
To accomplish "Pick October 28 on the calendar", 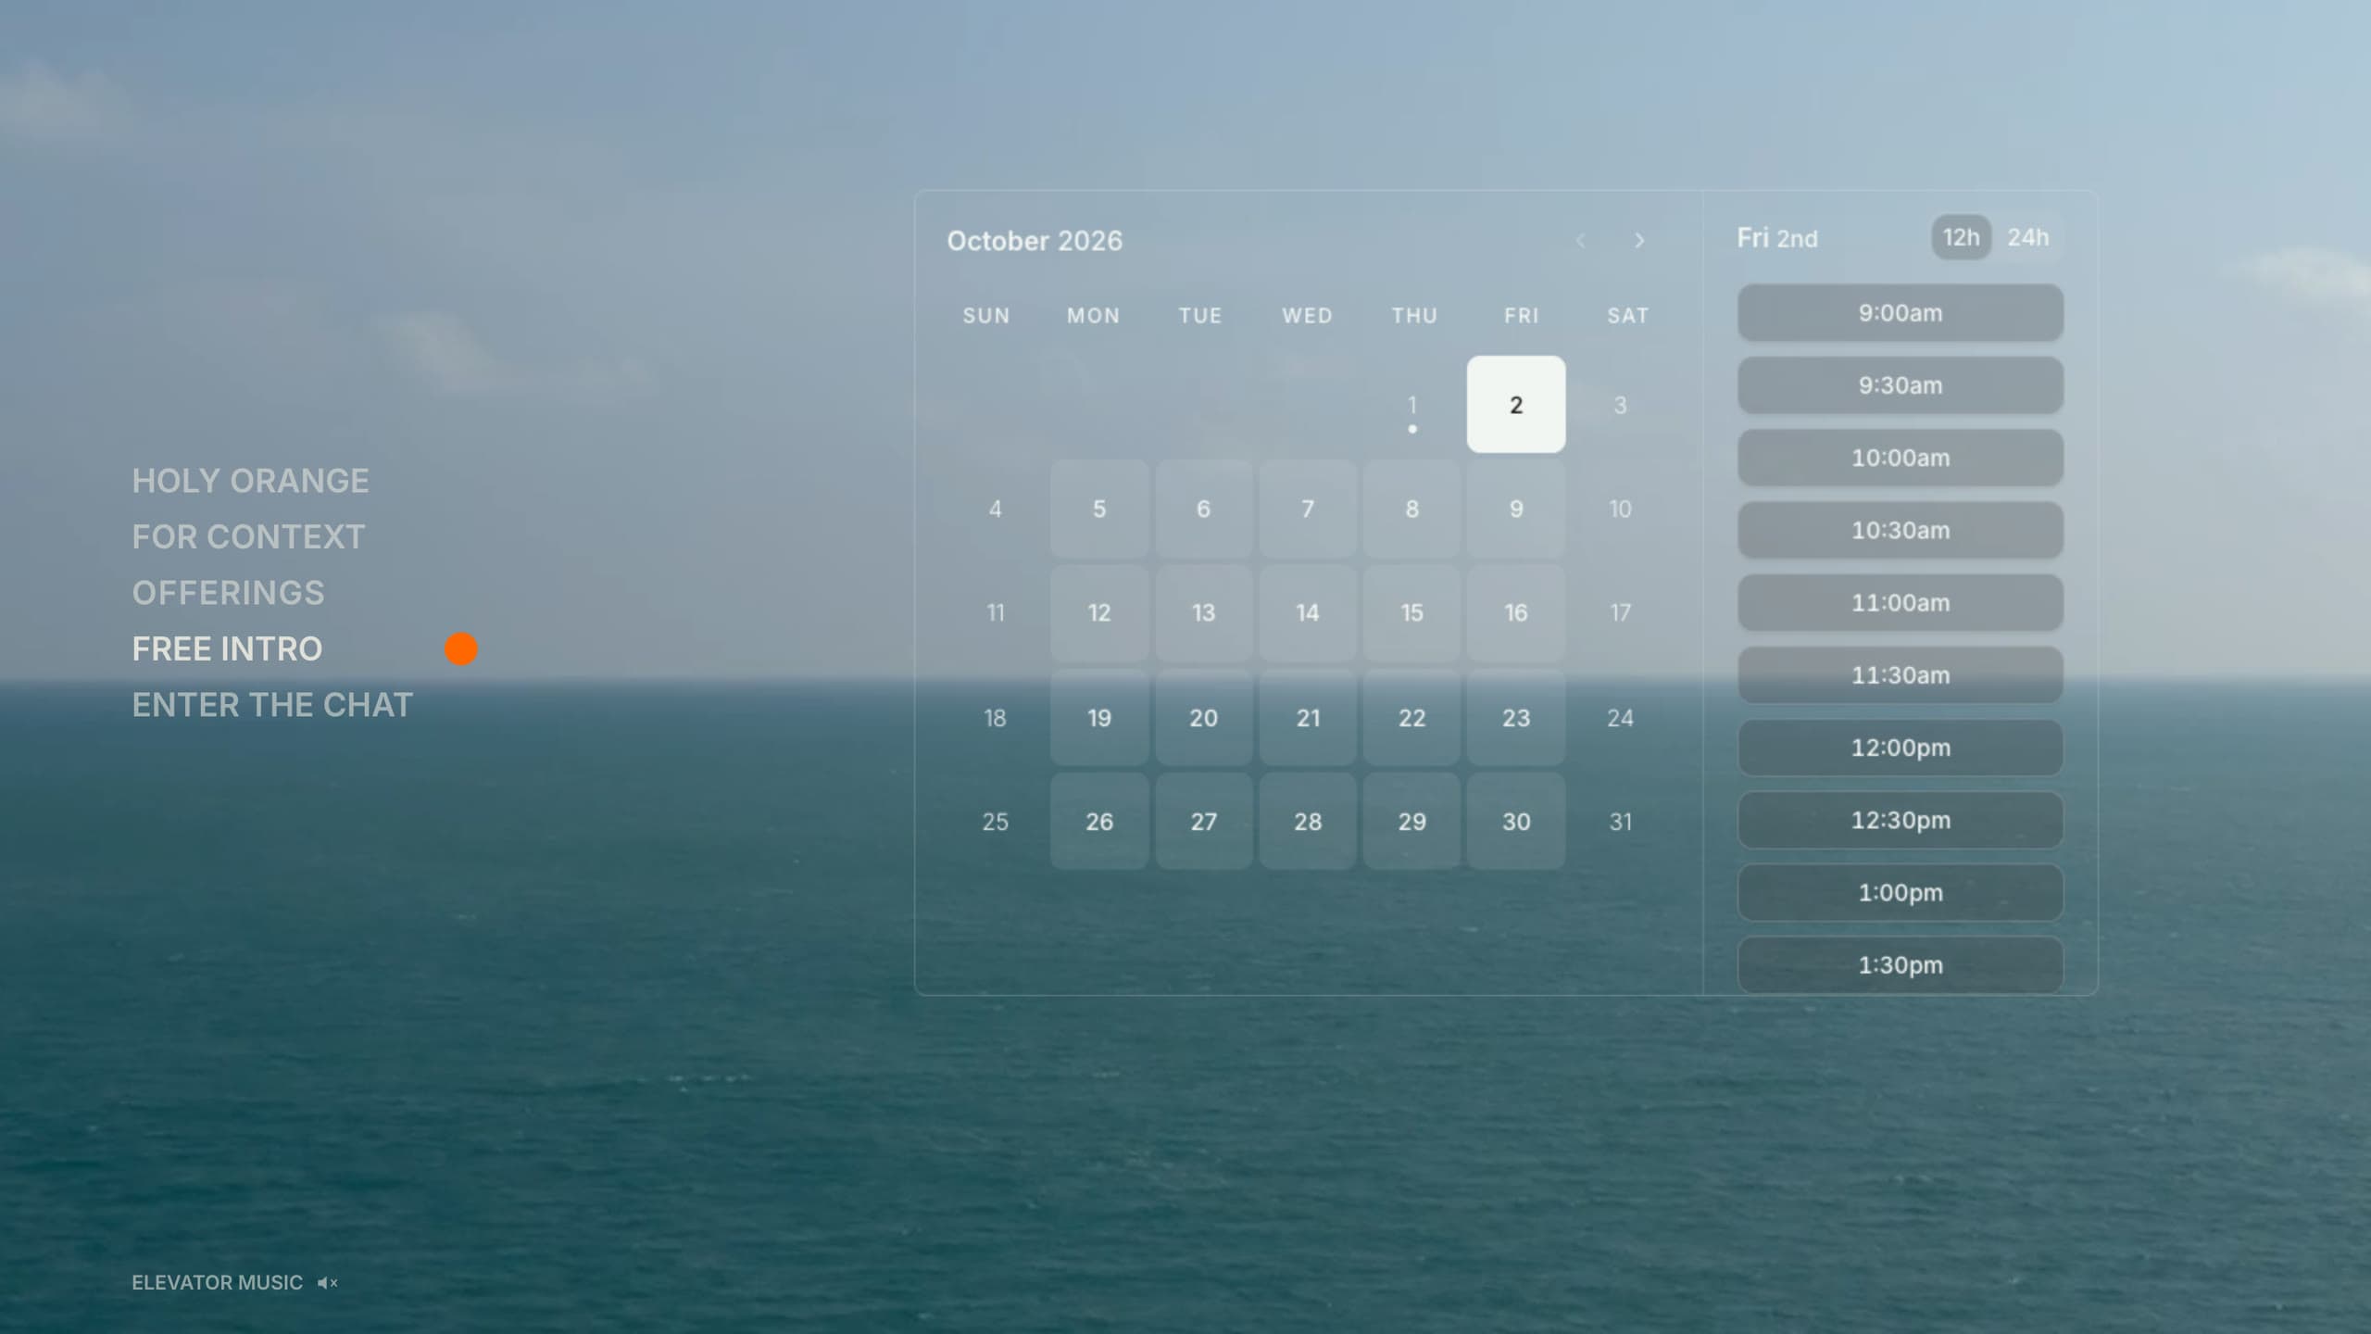I will click(1308, 822).
